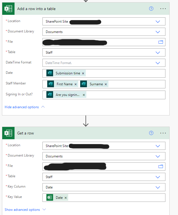The image size is (178, 215).
Task: Click the Get a row header title
Action: tap(25, 133)
